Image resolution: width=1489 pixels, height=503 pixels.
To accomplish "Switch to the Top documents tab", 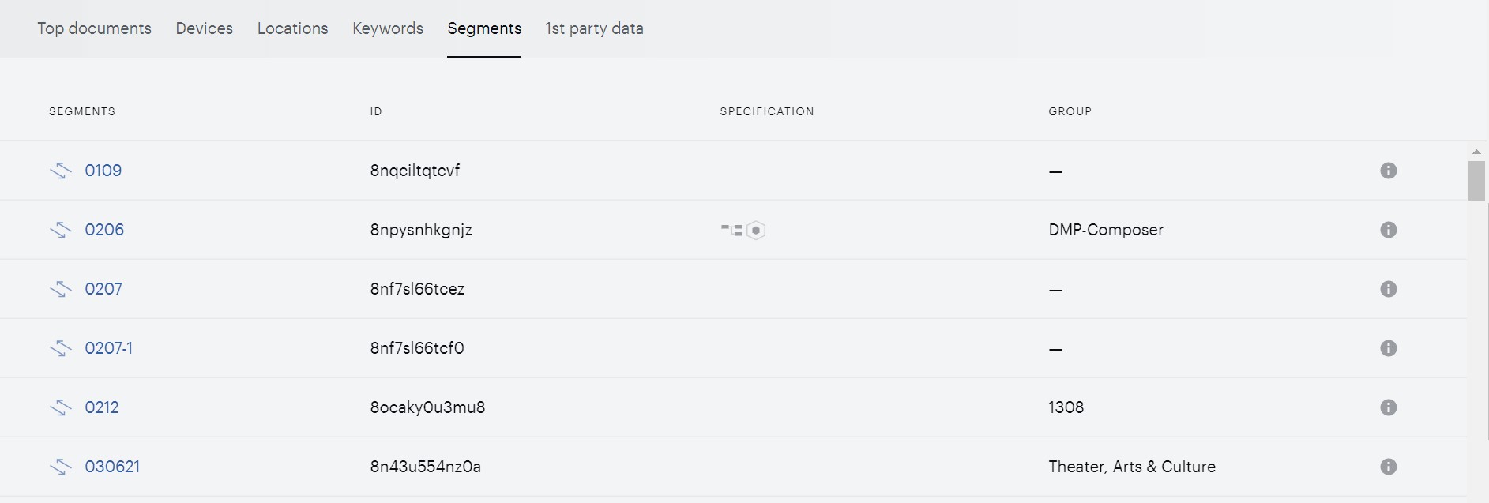I will [94, 28].
